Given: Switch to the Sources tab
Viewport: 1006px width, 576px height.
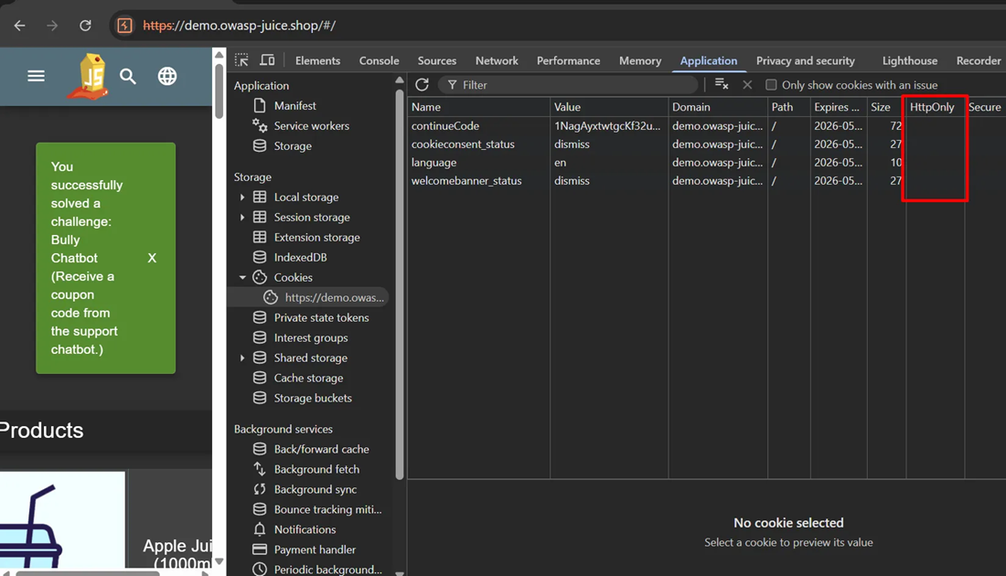Looking at the screenshot, I should pyautogui.click(x=437, y=60).
